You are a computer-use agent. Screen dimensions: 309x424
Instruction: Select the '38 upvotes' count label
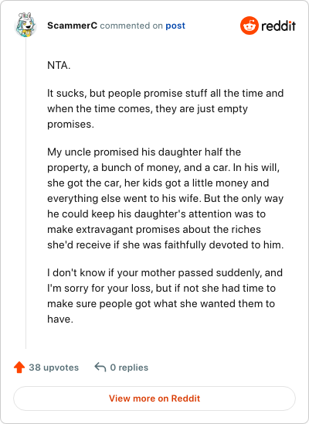tap(54, 368)
